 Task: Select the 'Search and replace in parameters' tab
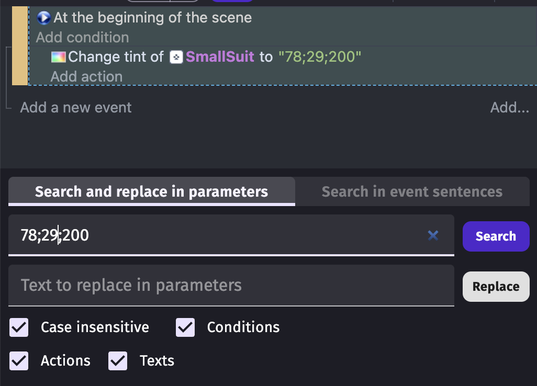pos(151,191)
